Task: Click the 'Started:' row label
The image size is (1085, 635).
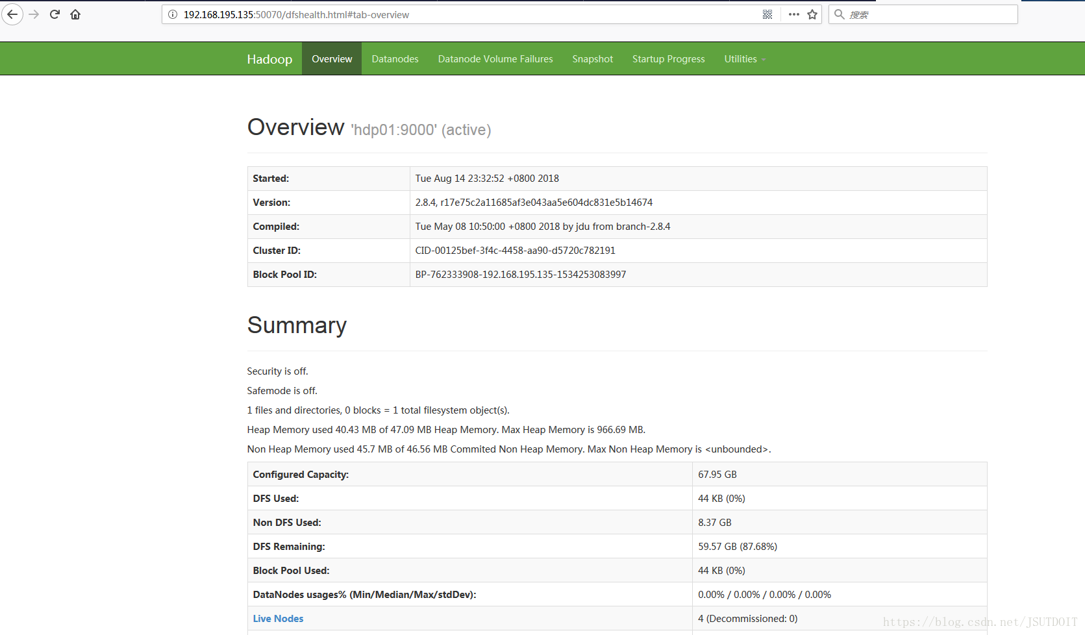Action: [271, 179]
